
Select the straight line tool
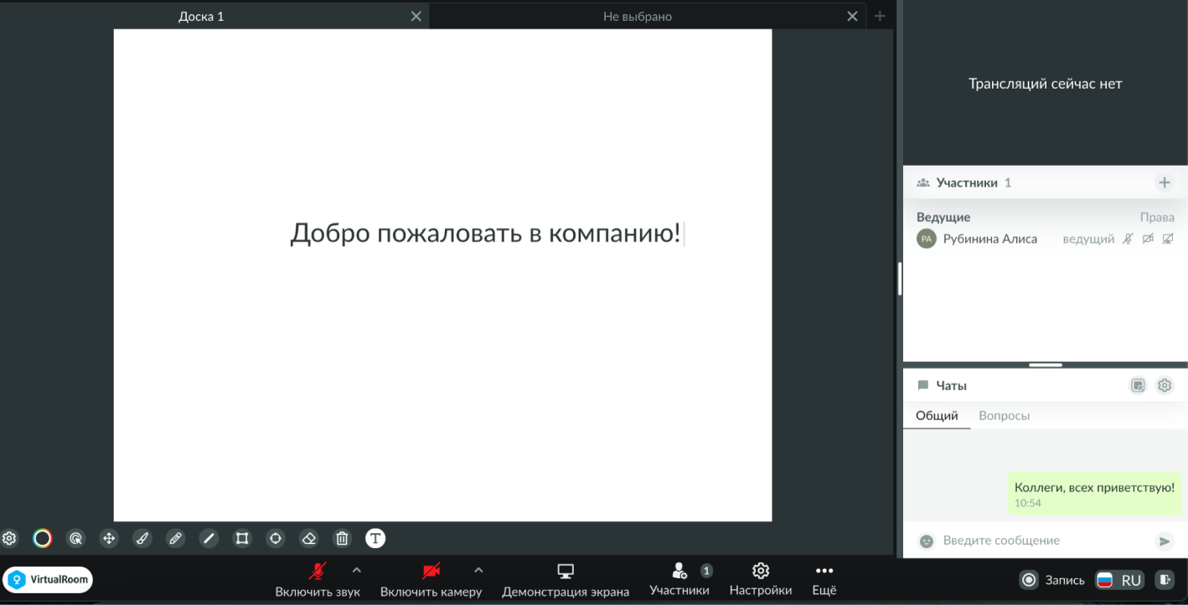209,538
